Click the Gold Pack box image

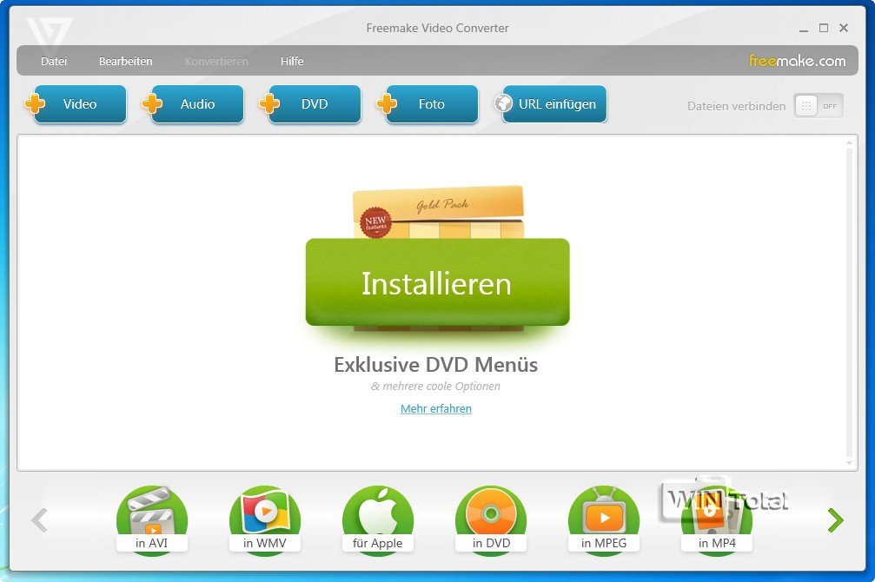click(439, 212)
